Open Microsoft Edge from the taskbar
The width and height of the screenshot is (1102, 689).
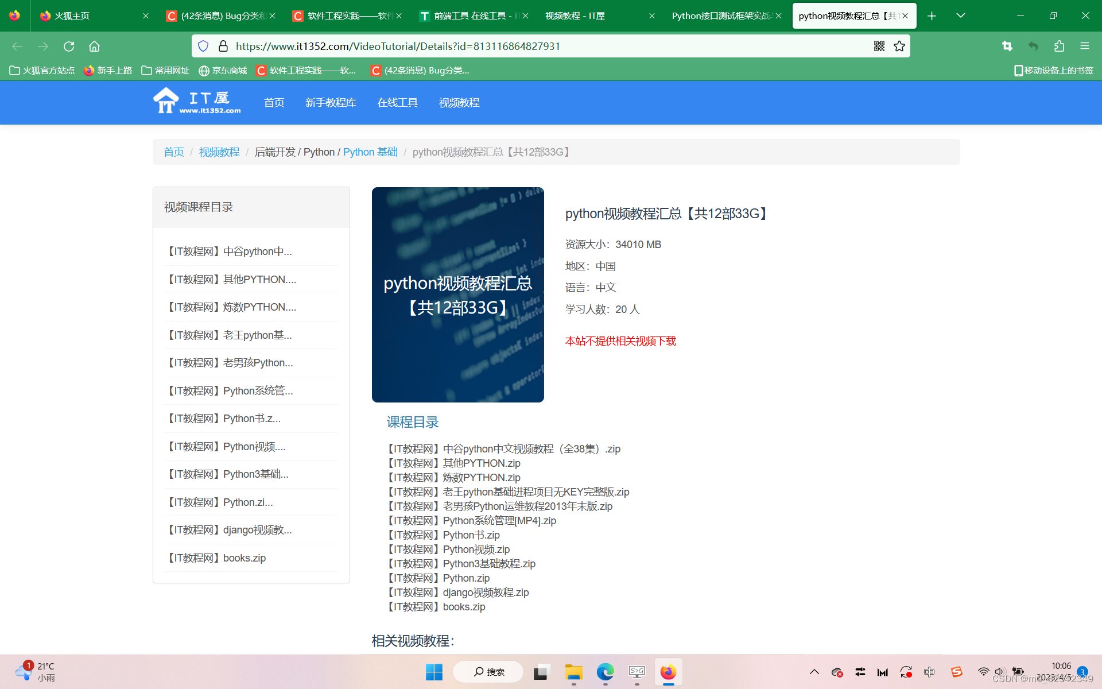coord(605,672)
